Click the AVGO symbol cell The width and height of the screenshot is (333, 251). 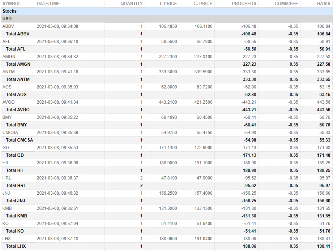[x=8, y=102]
